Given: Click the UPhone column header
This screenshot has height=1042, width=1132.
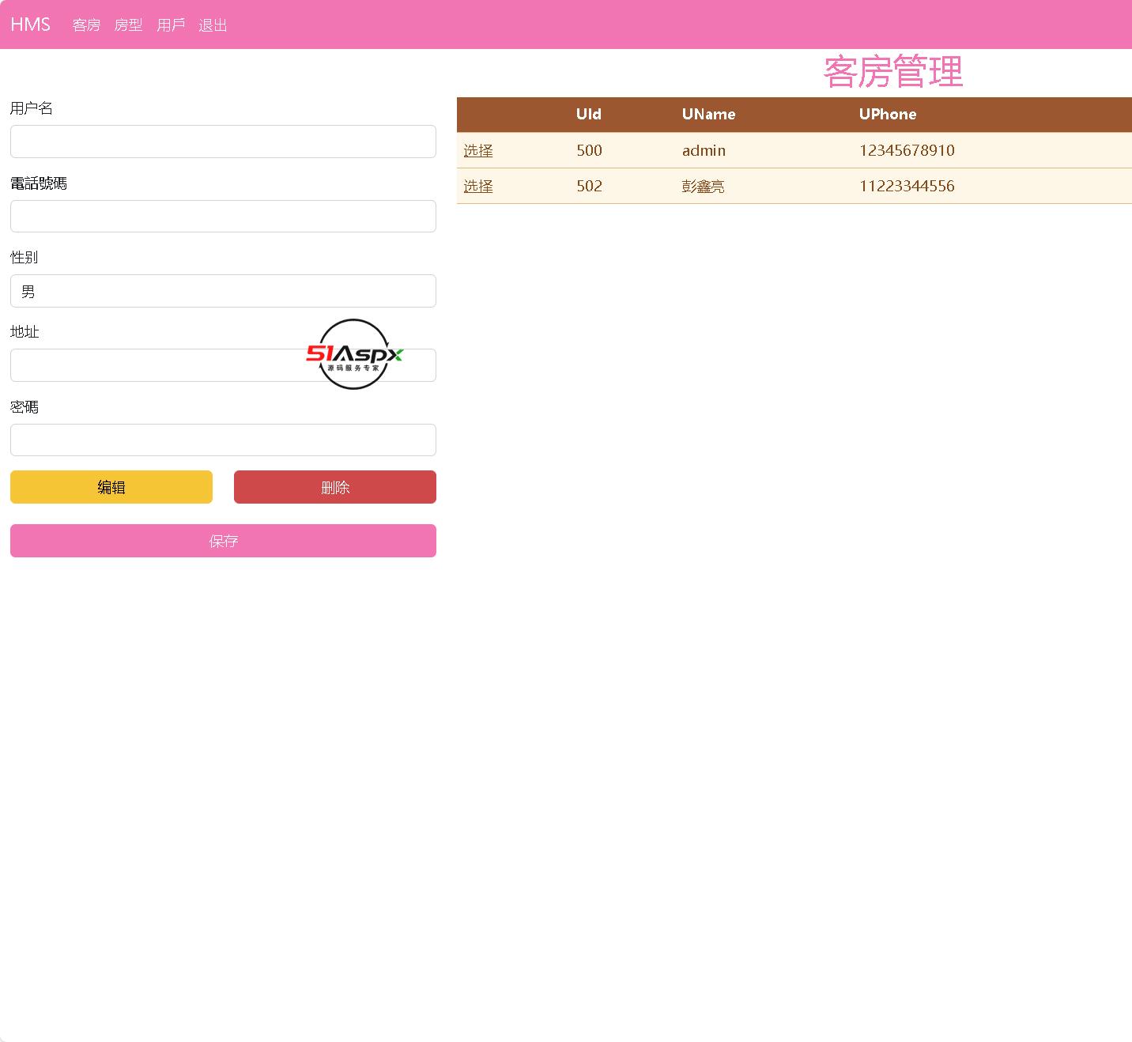Looking at the screenshot, I should 888,114.
